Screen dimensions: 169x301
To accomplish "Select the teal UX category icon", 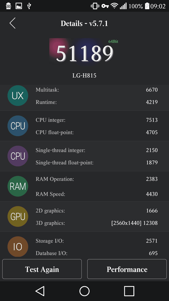I will (x=18, y=96).
